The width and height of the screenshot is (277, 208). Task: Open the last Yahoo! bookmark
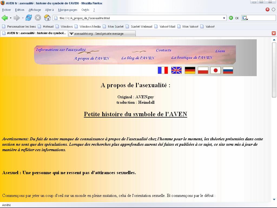[x=207, y=27]
